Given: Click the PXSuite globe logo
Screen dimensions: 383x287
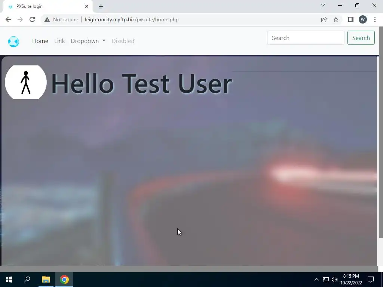Looking at the screenshot, I should coord(13,41).
